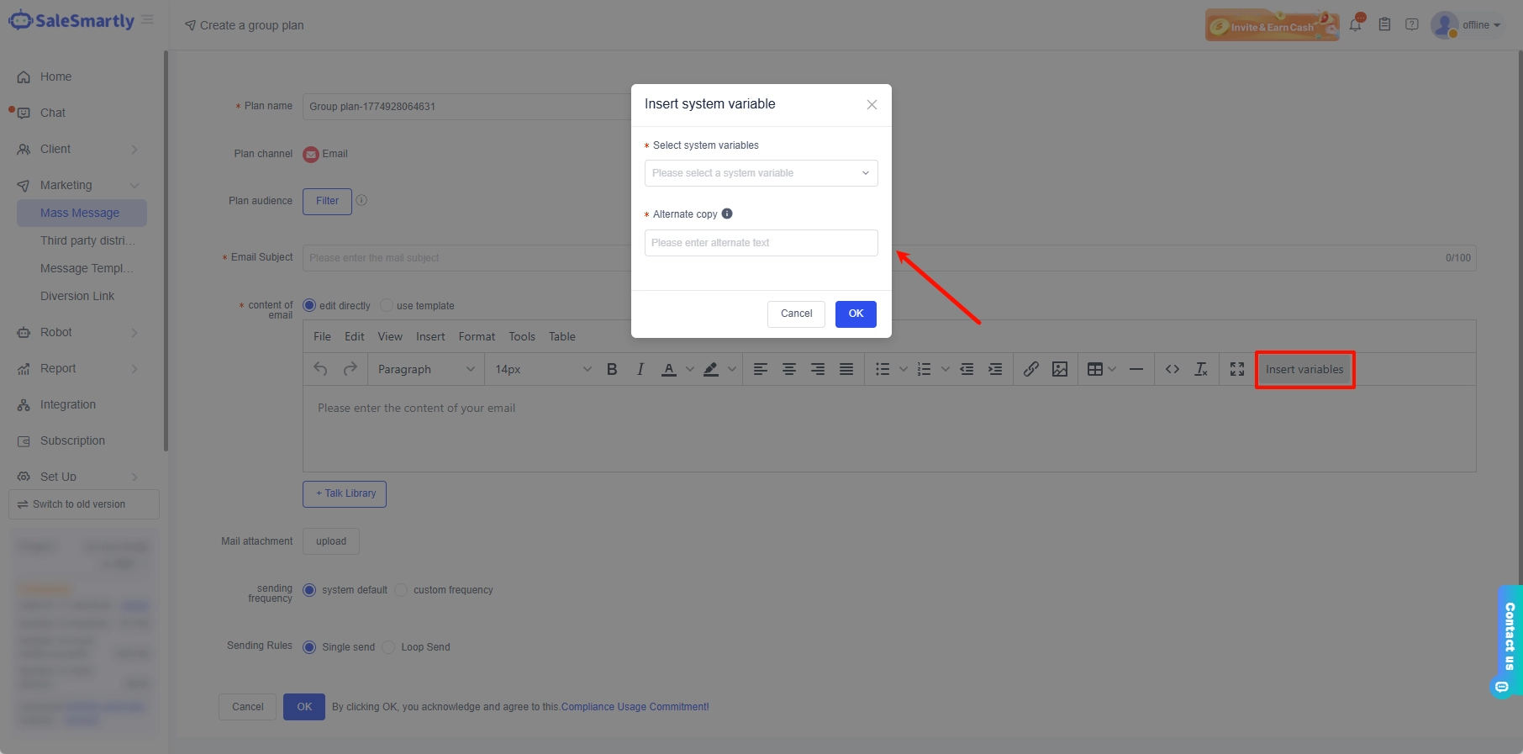This screenshot has height=754, width=1523.
Task: Select Loop Send rule
Action: (388, 647)
